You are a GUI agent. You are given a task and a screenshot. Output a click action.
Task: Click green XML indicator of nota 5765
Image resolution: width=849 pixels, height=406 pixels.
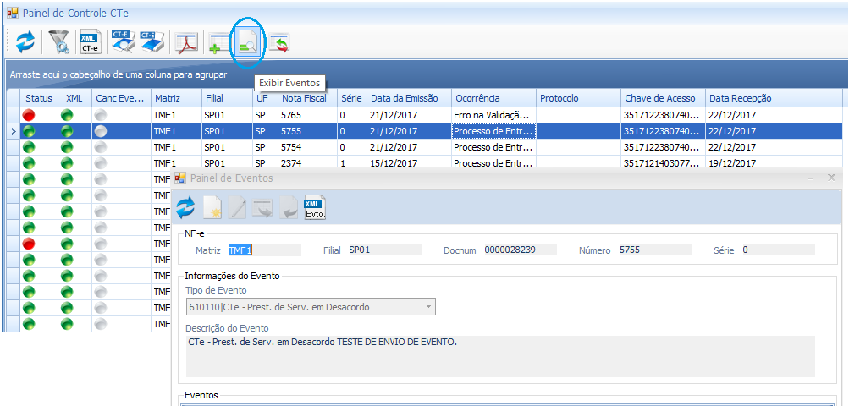[67, 115]
